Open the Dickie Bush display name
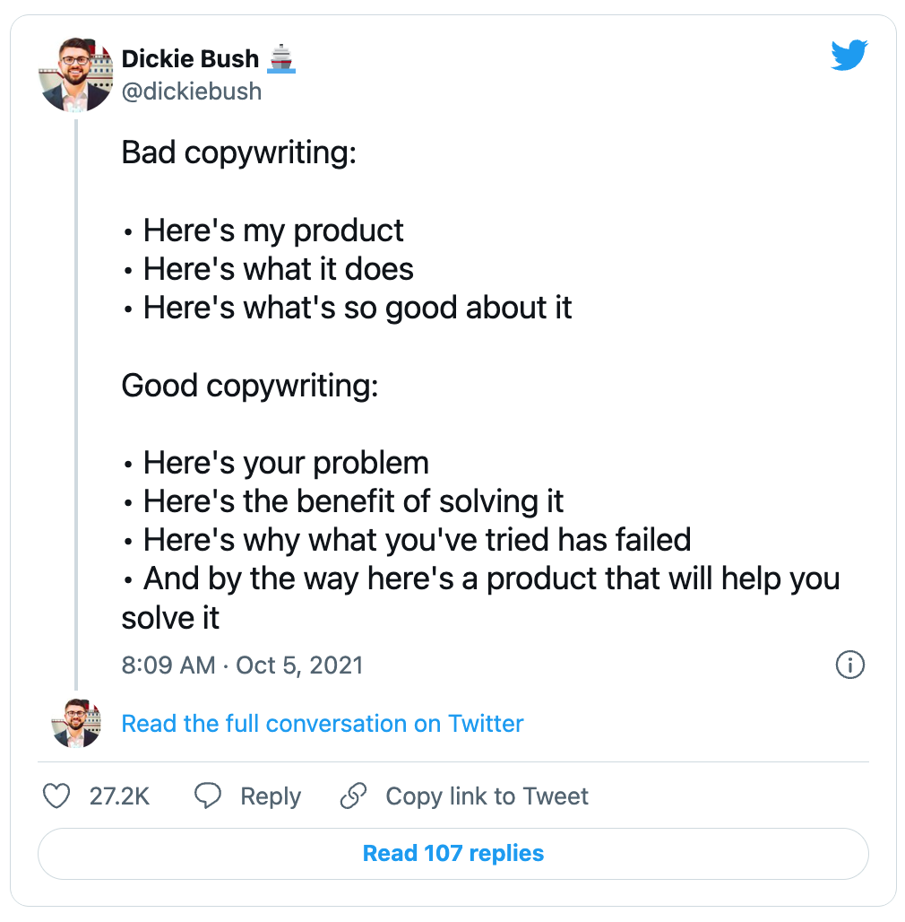 click(x=190, y=59)
